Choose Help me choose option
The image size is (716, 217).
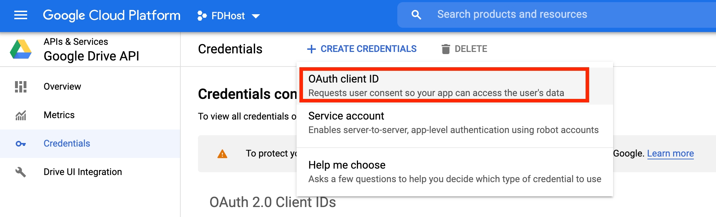(455, 172)
